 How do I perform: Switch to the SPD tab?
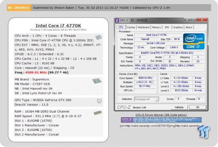tap(167, 27)
